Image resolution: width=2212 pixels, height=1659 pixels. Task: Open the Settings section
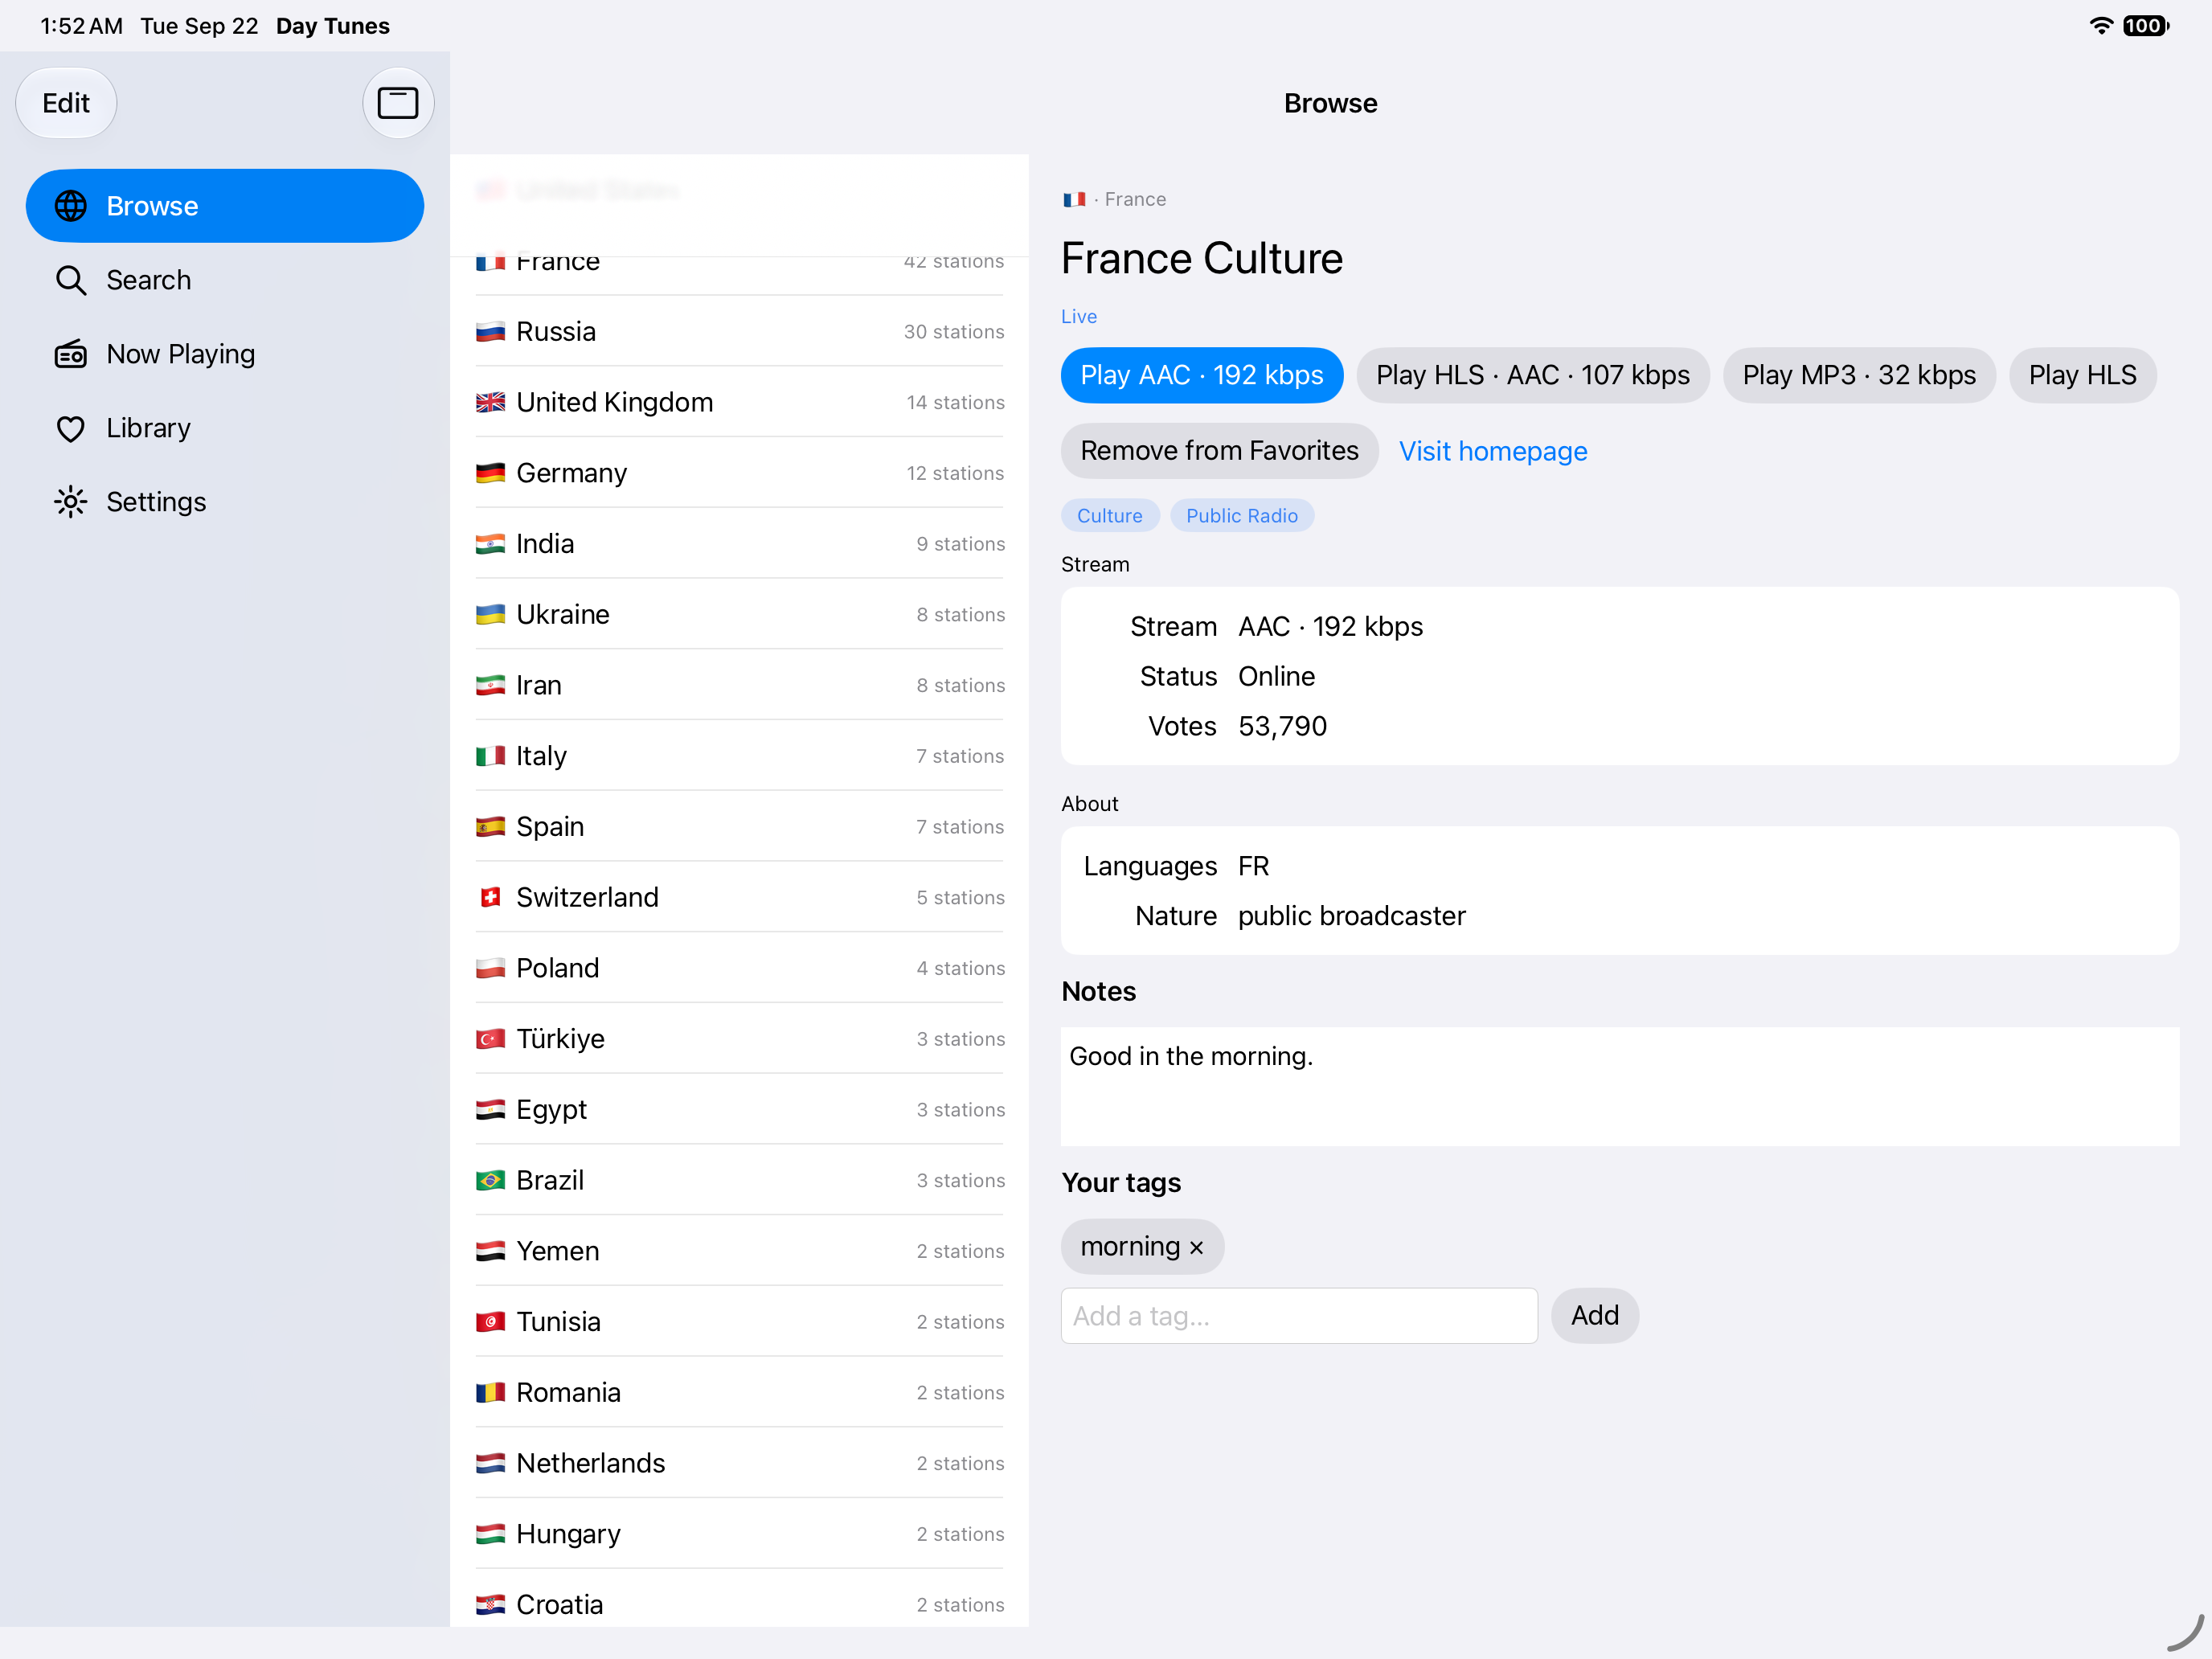(225, 502)
